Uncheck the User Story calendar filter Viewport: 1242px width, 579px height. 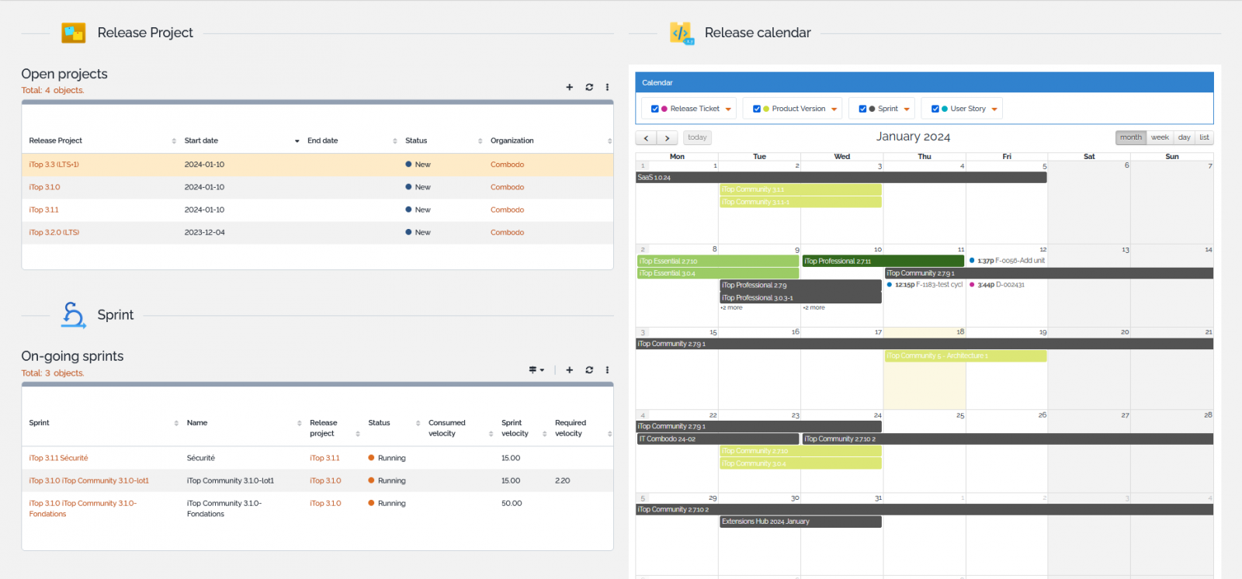pyautogui.click(x=935, y=109)
